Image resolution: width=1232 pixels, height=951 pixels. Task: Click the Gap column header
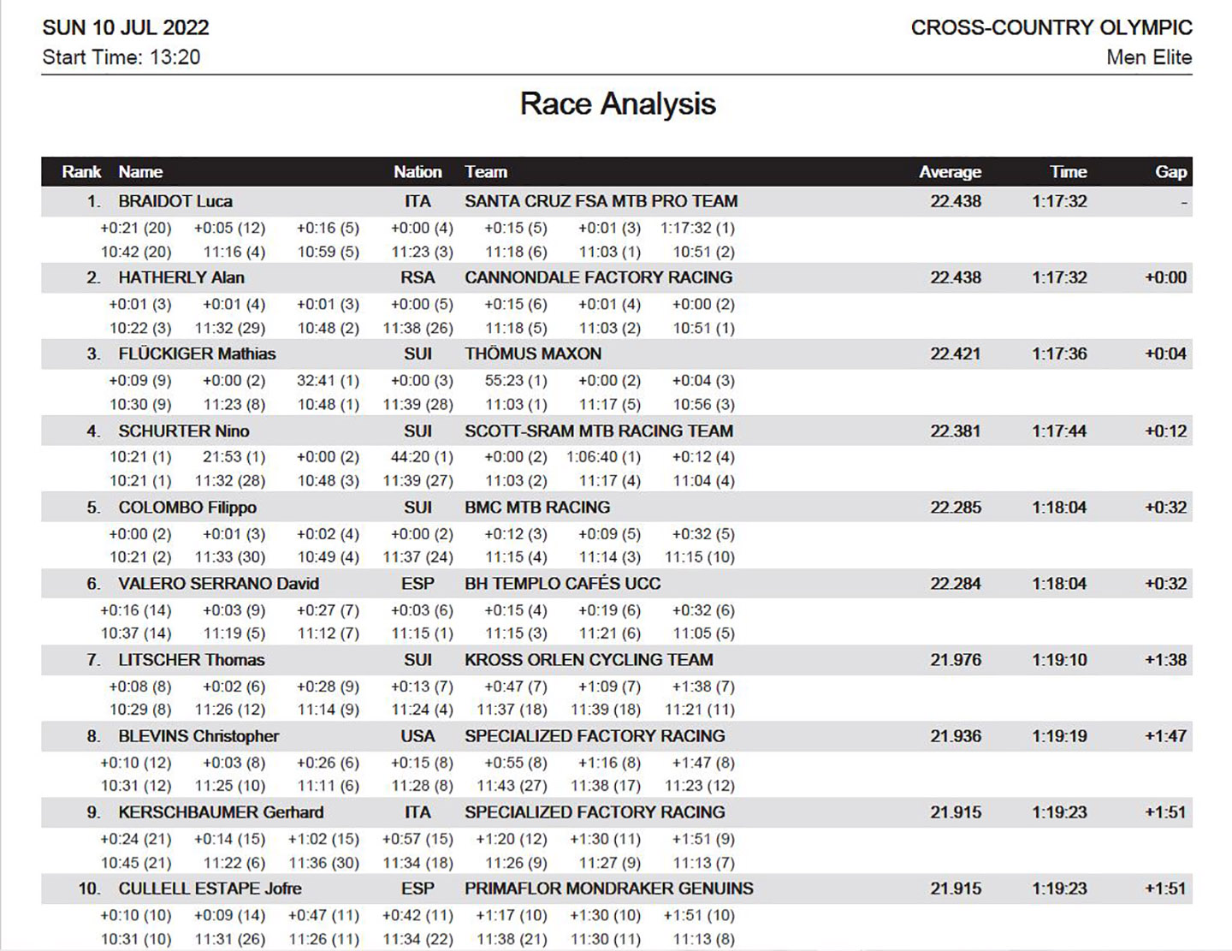1170,172
